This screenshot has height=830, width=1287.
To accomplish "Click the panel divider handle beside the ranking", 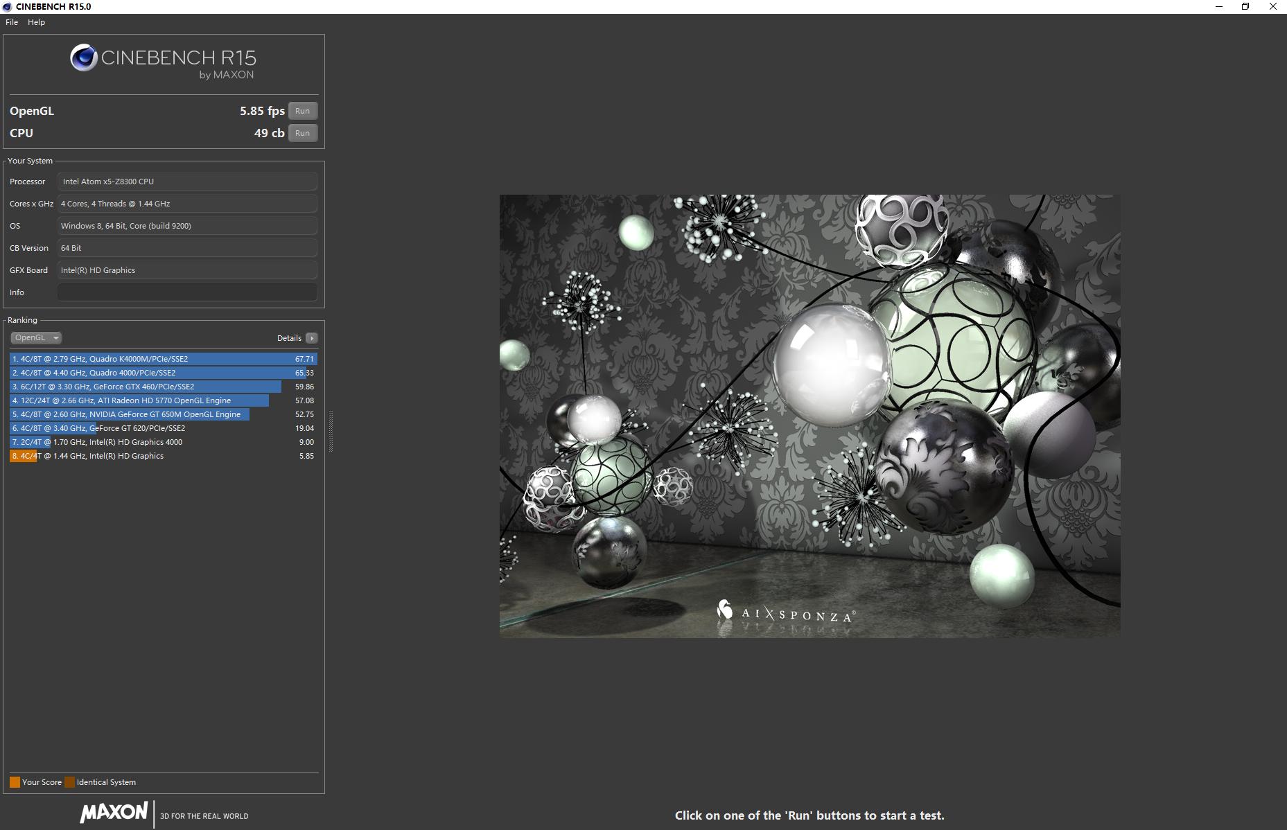I will [x=331, y=431].
